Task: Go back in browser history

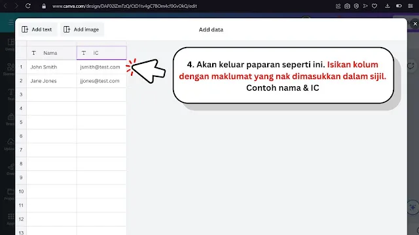Action: [x=5, y=6]
